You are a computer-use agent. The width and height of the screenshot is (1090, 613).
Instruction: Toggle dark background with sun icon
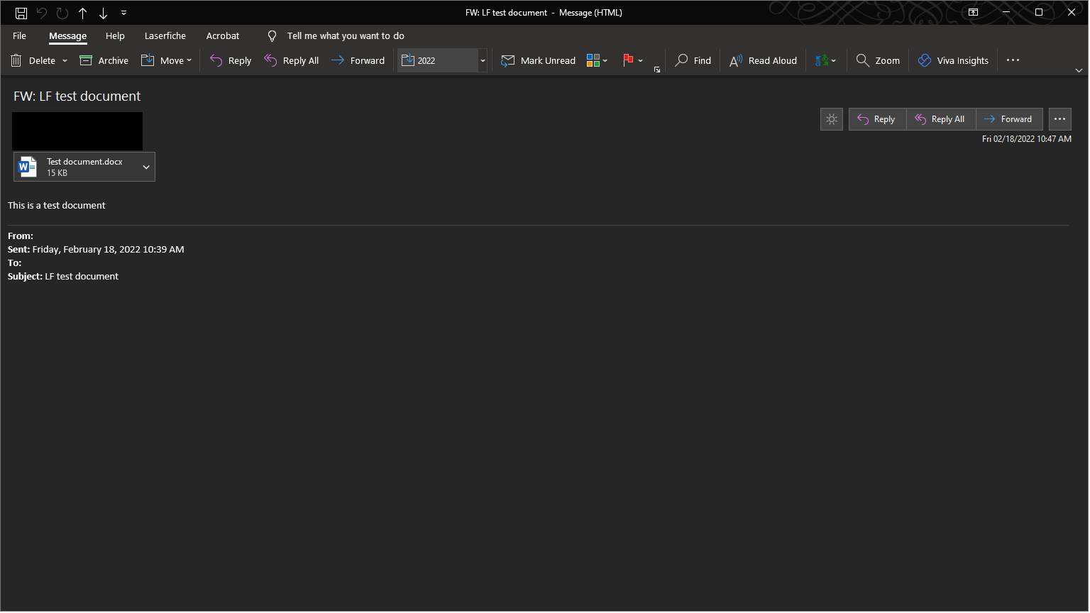point(832,119)
